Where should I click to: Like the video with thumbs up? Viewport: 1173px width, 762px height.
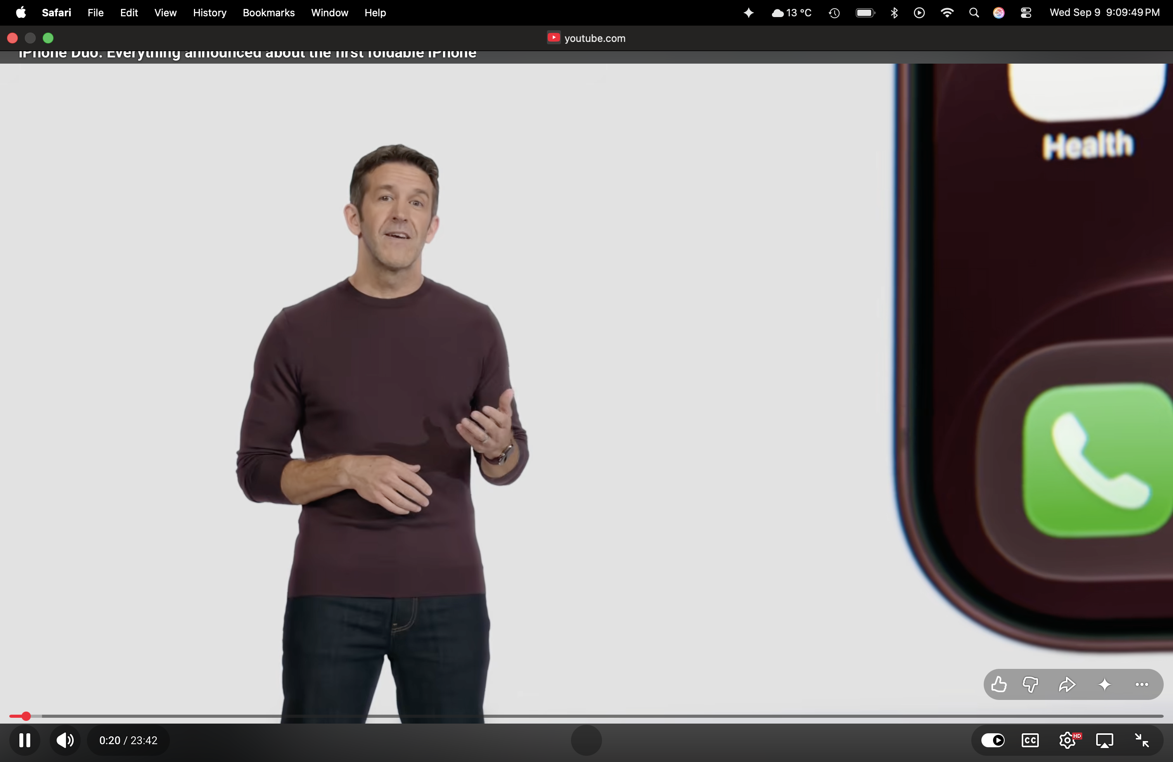[999, 685]
